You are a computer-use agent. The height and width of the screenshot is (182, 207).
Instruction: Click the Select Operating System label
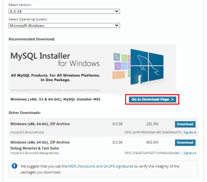[x=28, y=19]
